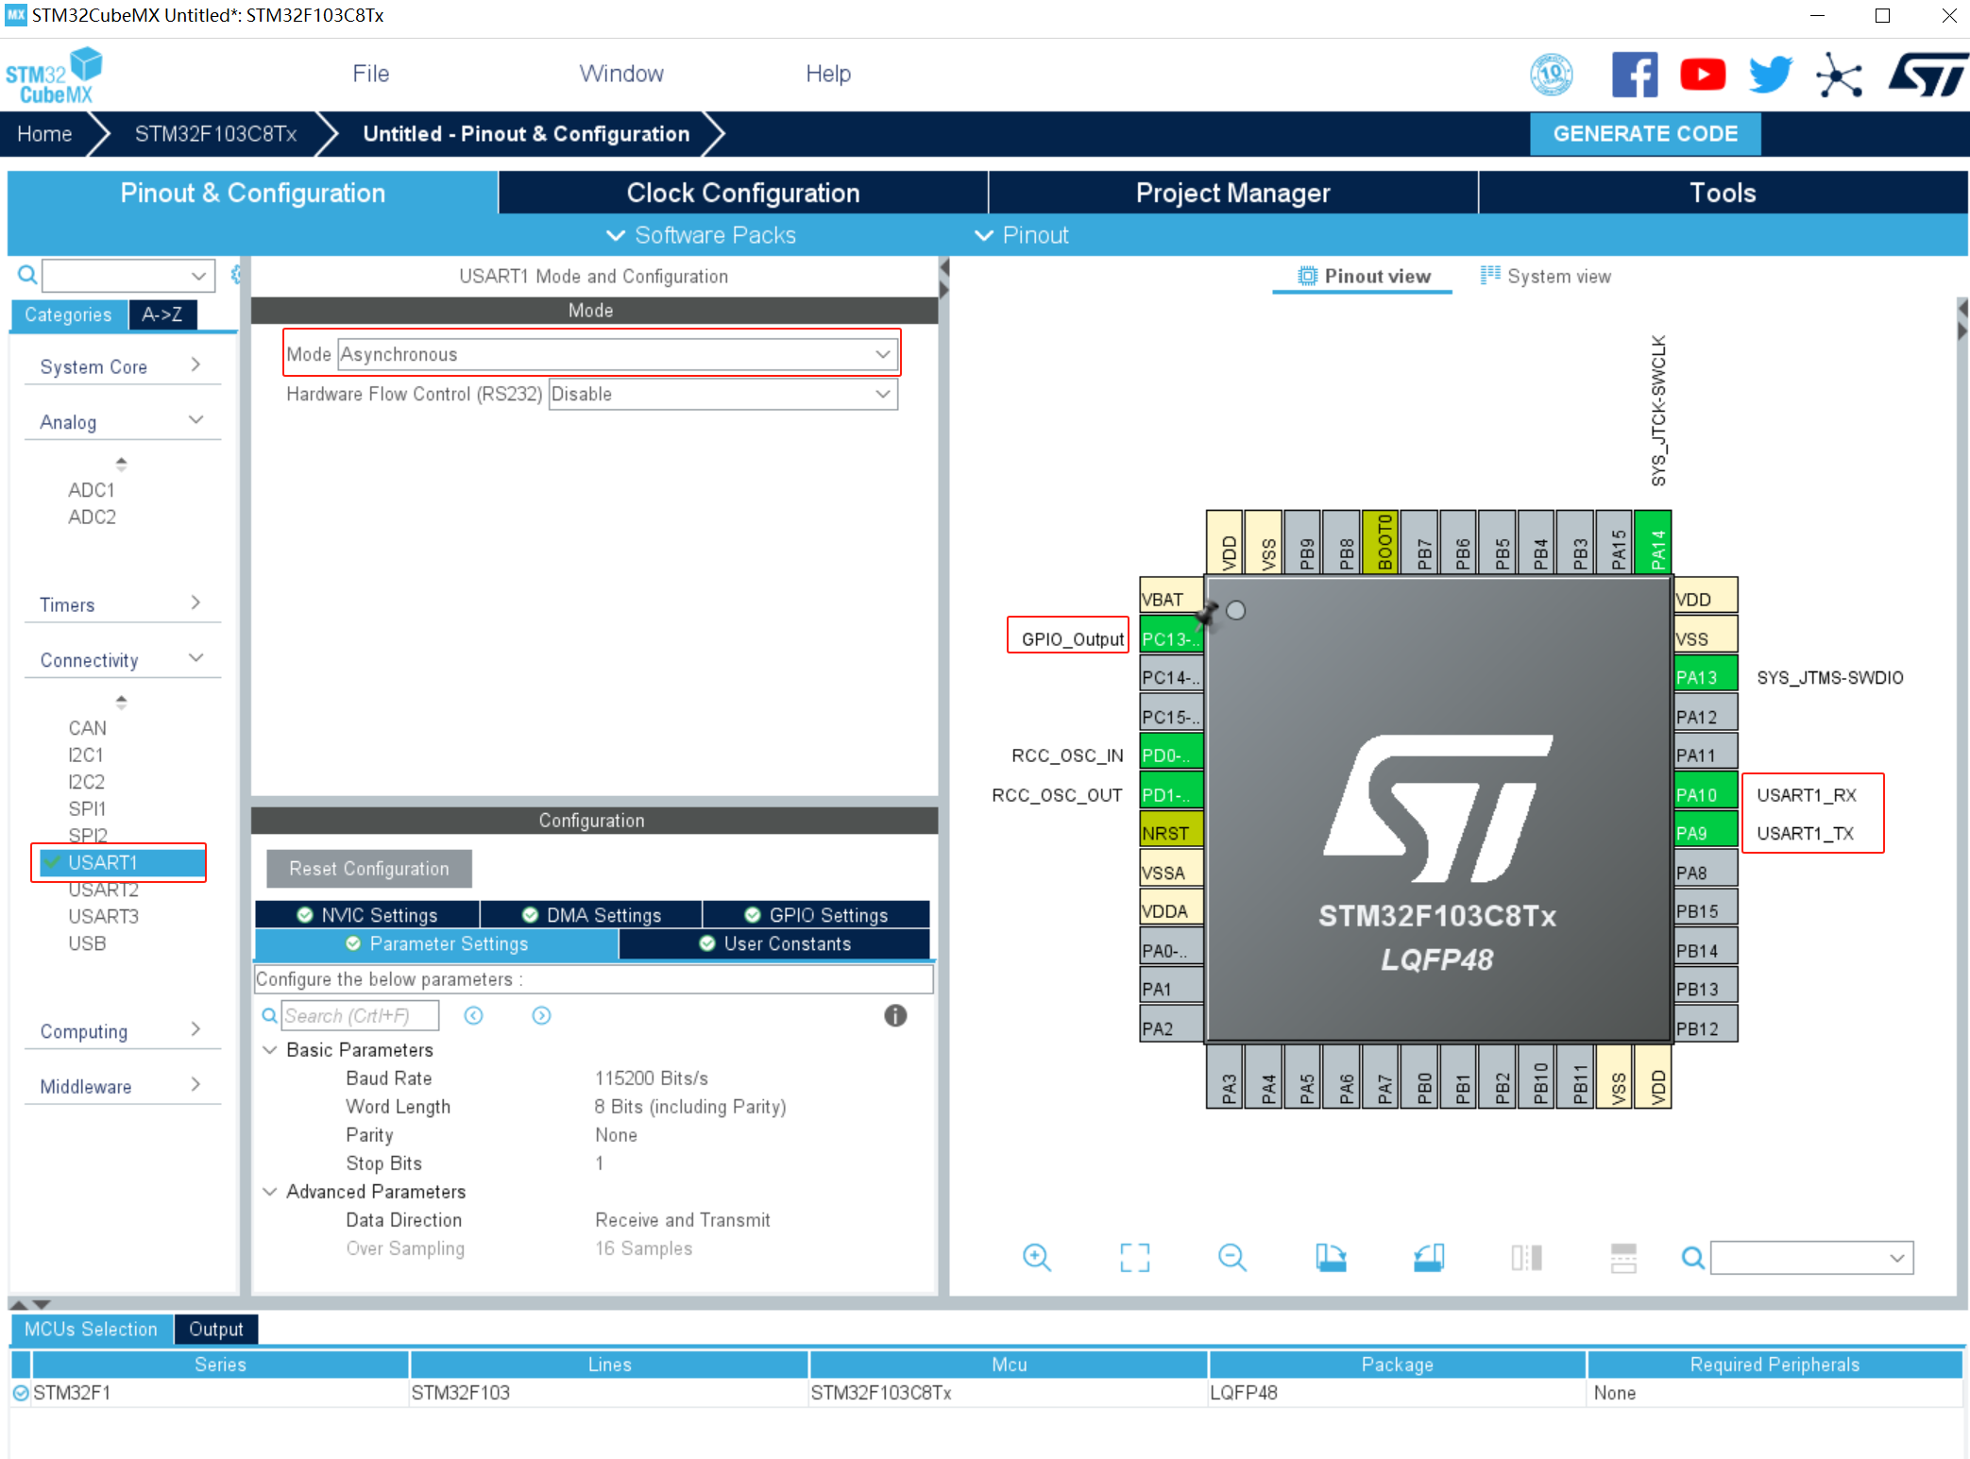
Task: Open Hardware Flow Control dropdown
Action: pyautogui.click(x=722, y=394)
